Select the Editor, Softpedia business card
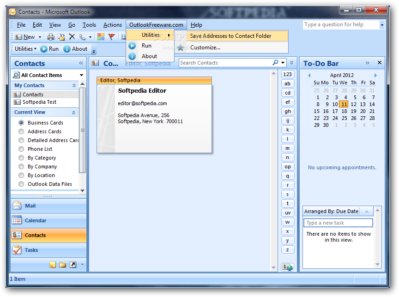Screen dimensions: 399x297 (x=154, y=115)
